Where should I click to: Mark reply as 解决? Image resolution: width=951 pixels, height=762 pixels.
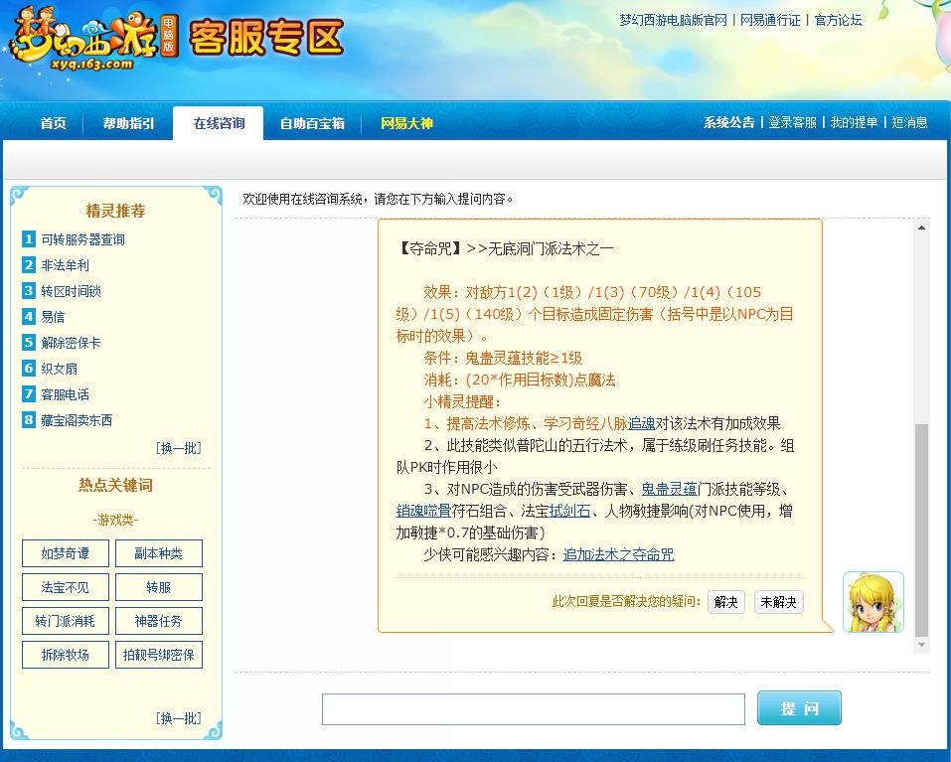[x=726, y=602]
